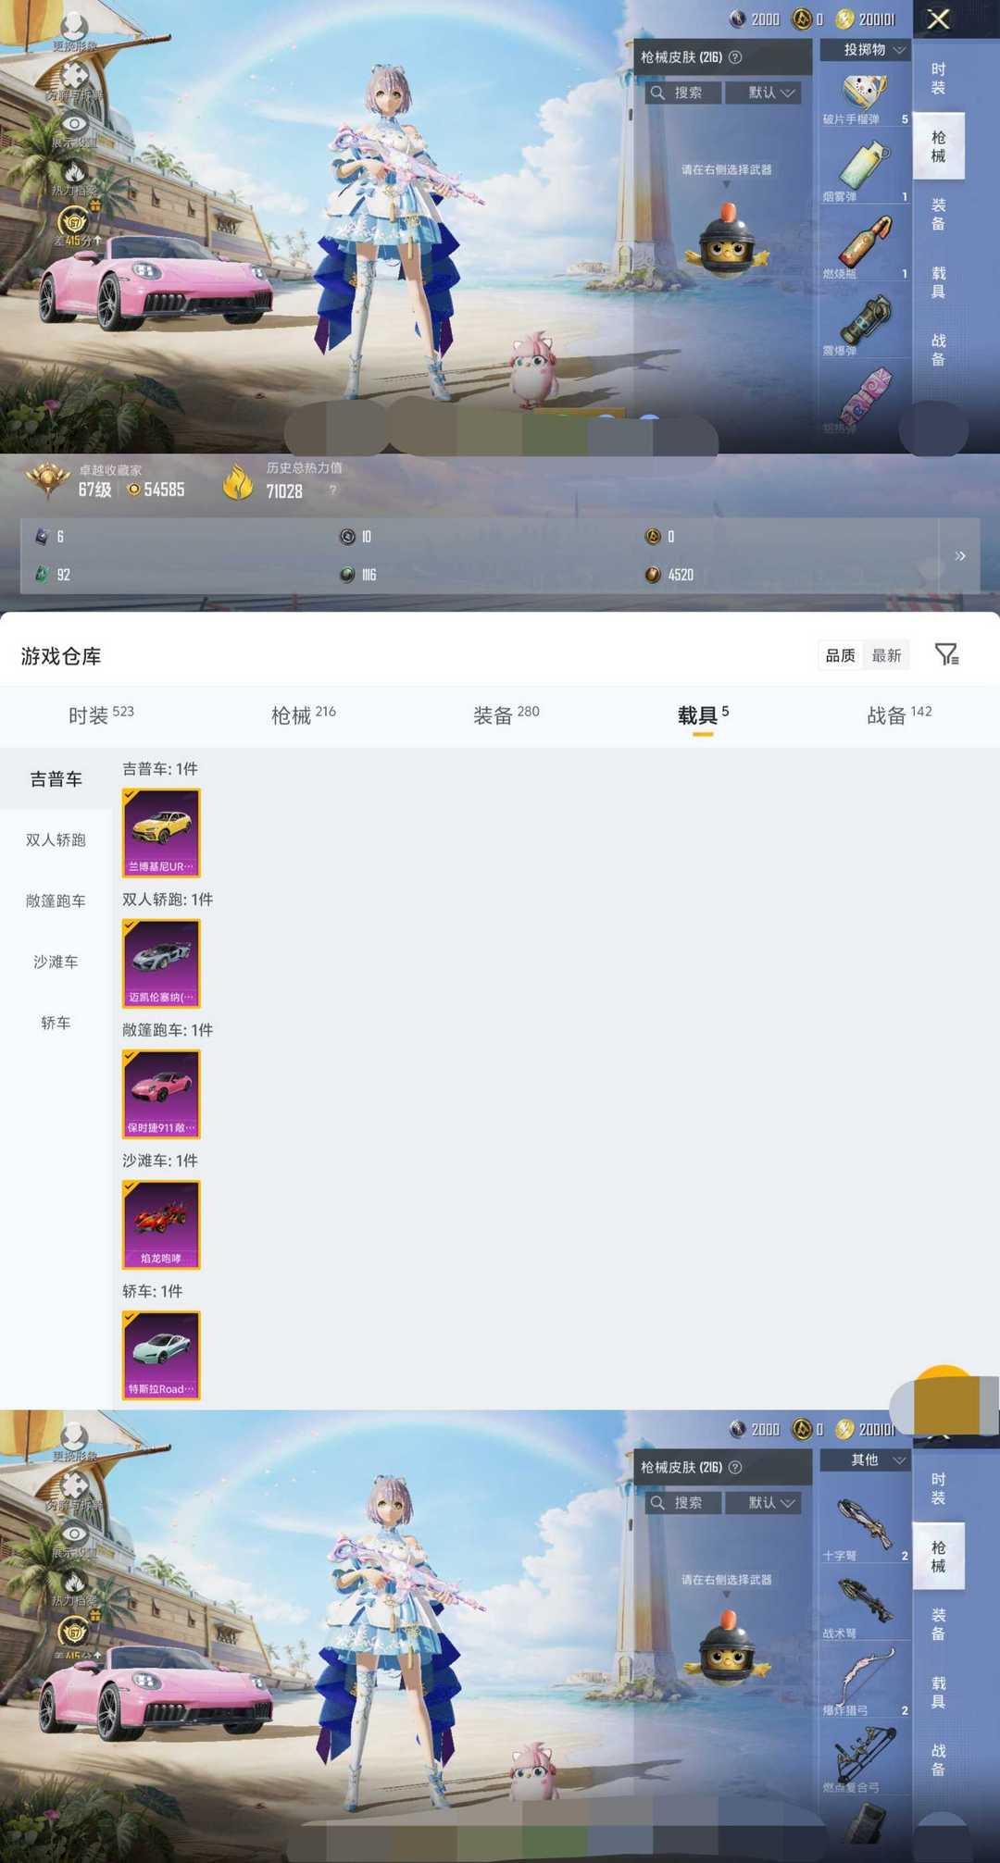
Task: Select 载具 5 warehouse tab
Action: point(703,715)
